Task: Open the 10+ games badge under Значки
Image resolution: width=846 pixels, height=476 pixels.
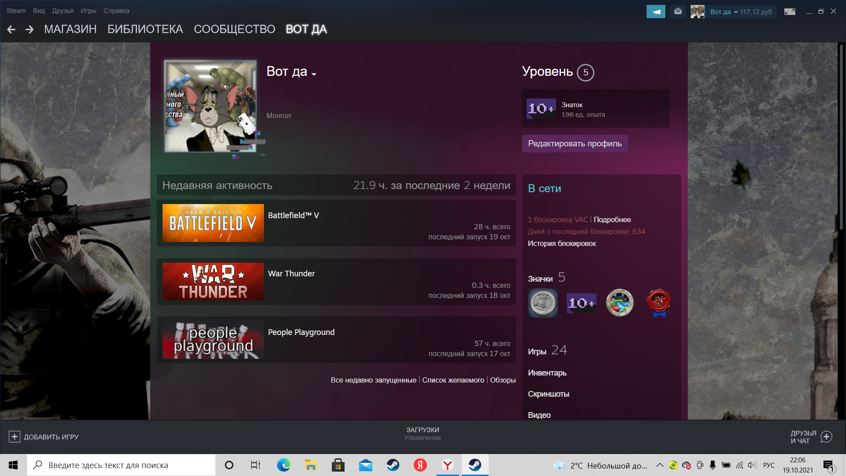Action: [x=581, y=303]
